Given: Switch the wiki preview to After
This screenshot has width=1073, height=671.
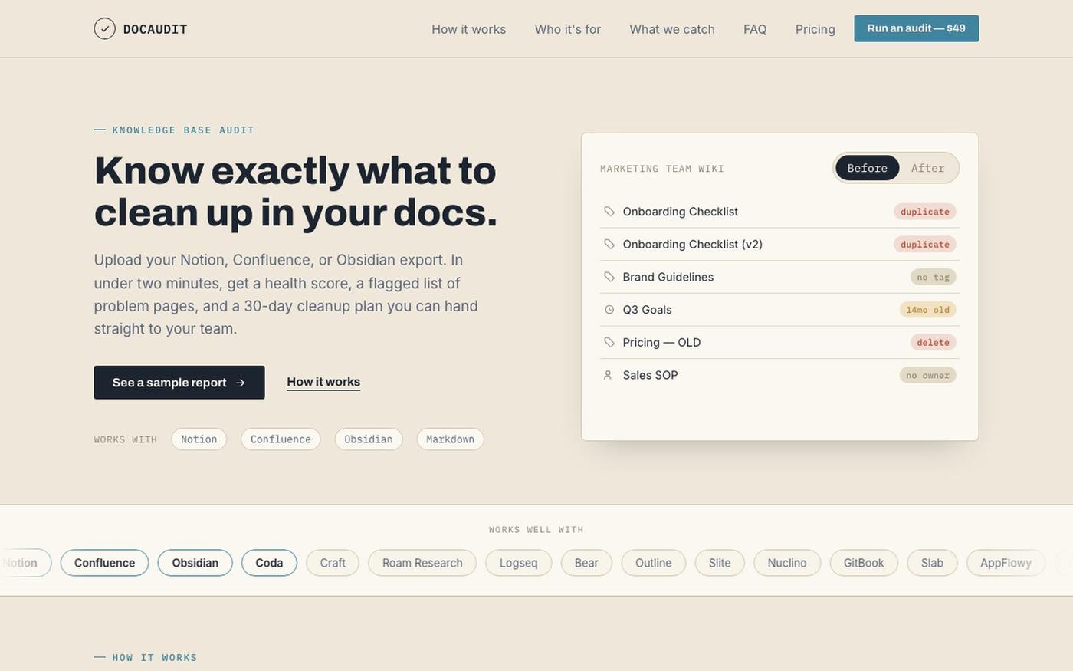Looking at the screenshot, I should (927, 168).
